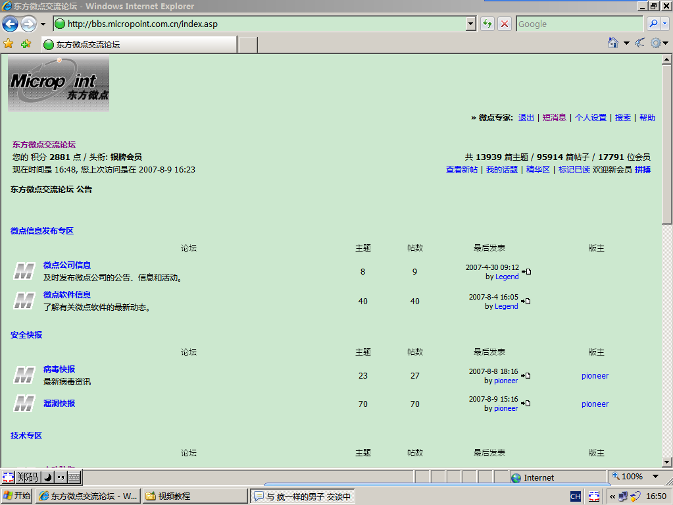
Task: Click the Refresh page icon
Action: [487, 24]
